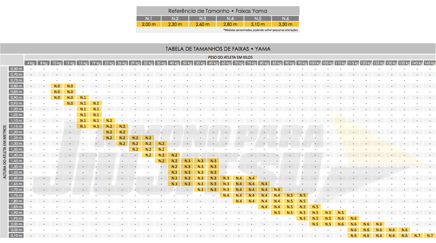Click N.4 in 1,65 m row under 80 kg
Viewport: 436px width, 243px height.
[x=264, y=184]
